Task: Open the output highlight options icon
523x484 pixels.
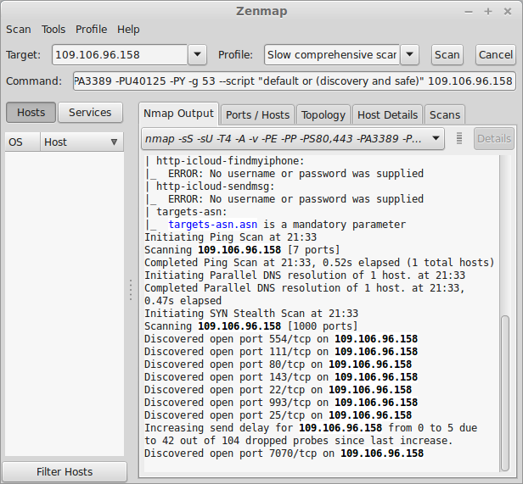Action: [459, 138]
